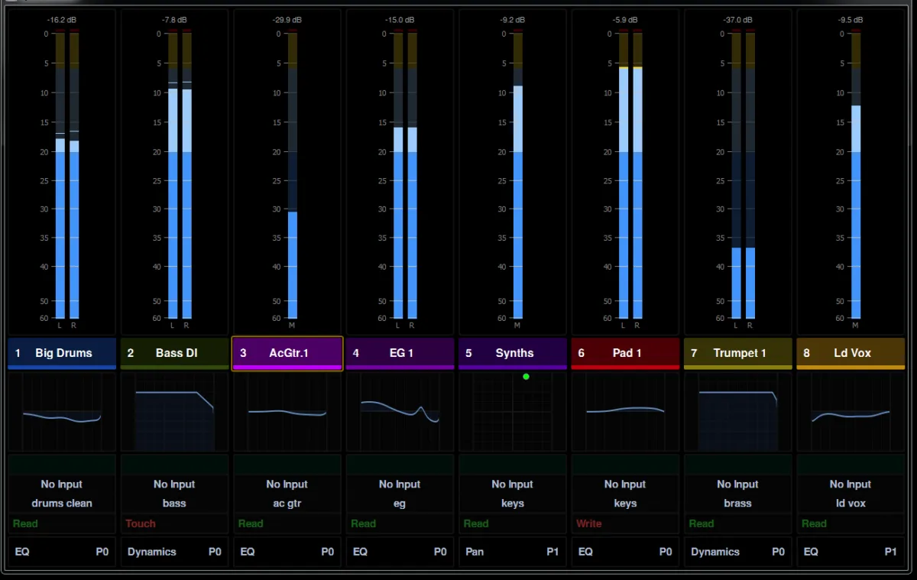The height and width of the screenshot is (580, 917).
Task: Click the "brass" label under Trumpet 1
Action: tap(738, 504)
